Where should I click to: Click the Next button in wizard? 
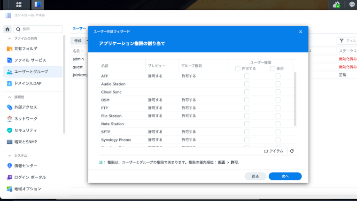click(285, 176)
